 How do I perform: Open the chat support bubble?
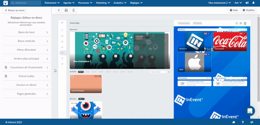pos(250,111)
